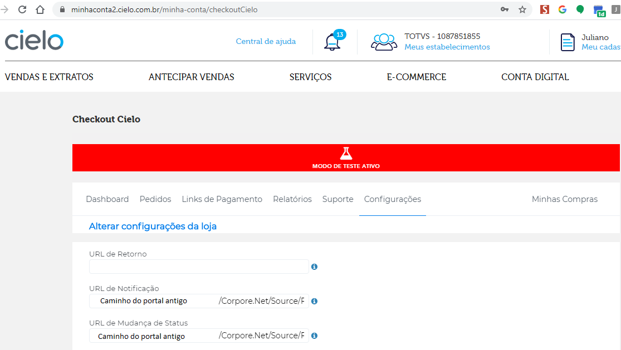Click the document profile icon
The height and width of the screenshot is (350, 621).
[568, 42]
